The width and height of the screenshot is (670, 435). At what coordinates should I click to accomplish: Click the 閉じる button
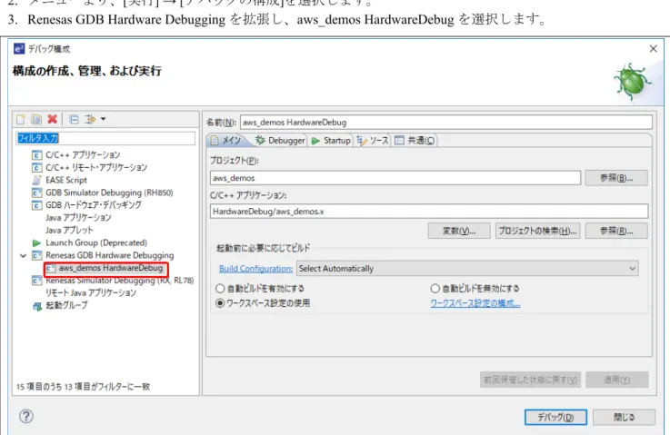[624, 417]
